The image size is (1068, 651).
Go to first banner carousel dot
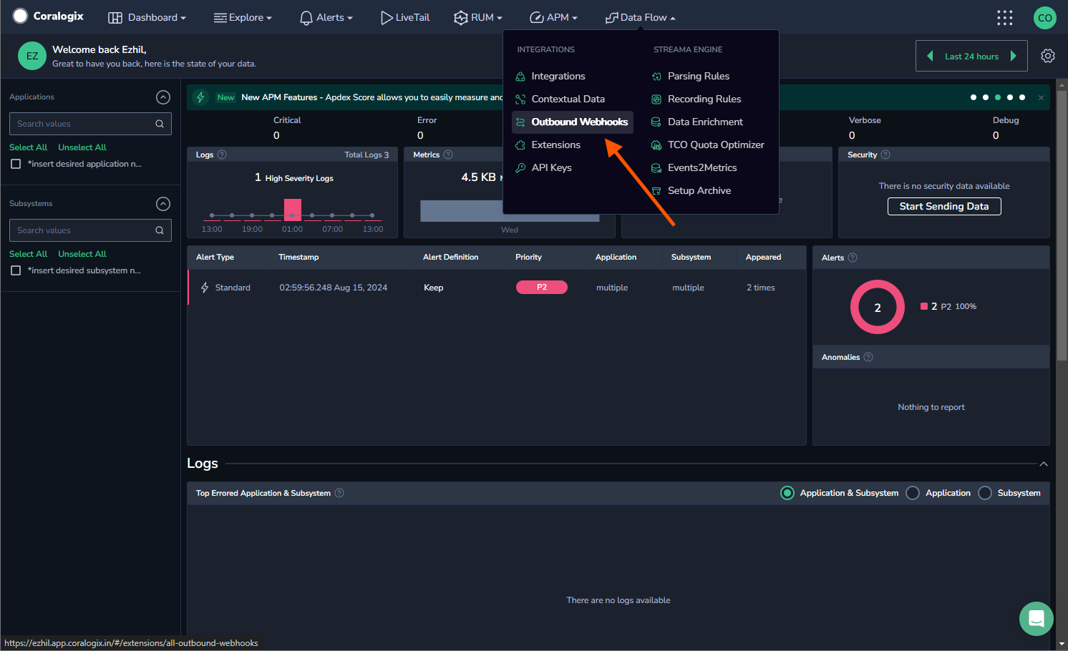point(974,97)
